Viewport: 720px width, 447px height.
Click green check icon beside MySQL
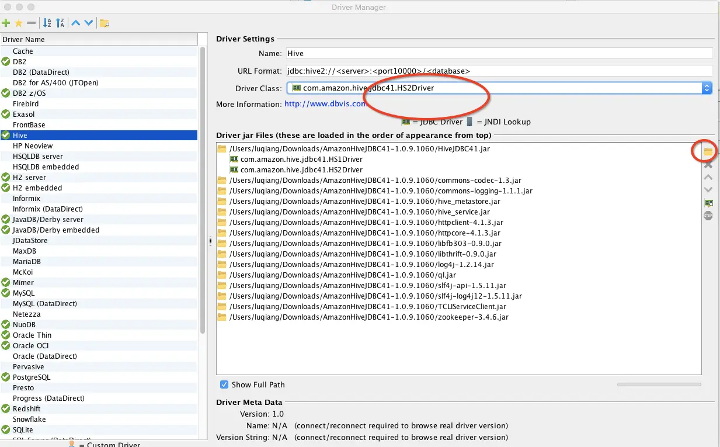pos(6,293)
